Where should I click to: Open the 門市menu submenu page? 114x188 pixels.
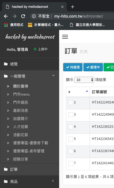click(21, 94)
